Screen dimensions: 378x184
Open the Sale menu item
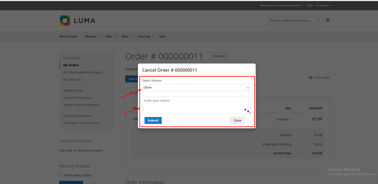163,36
